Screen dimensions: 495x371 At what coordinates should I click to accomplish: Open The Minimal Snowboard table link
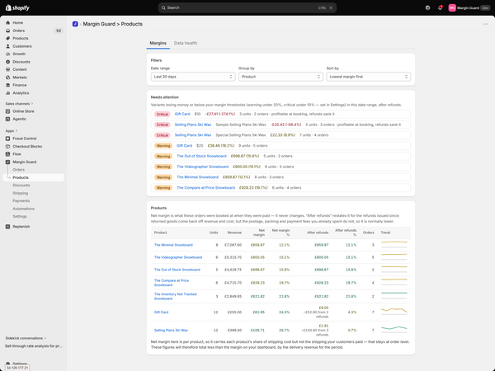(173, 245)
